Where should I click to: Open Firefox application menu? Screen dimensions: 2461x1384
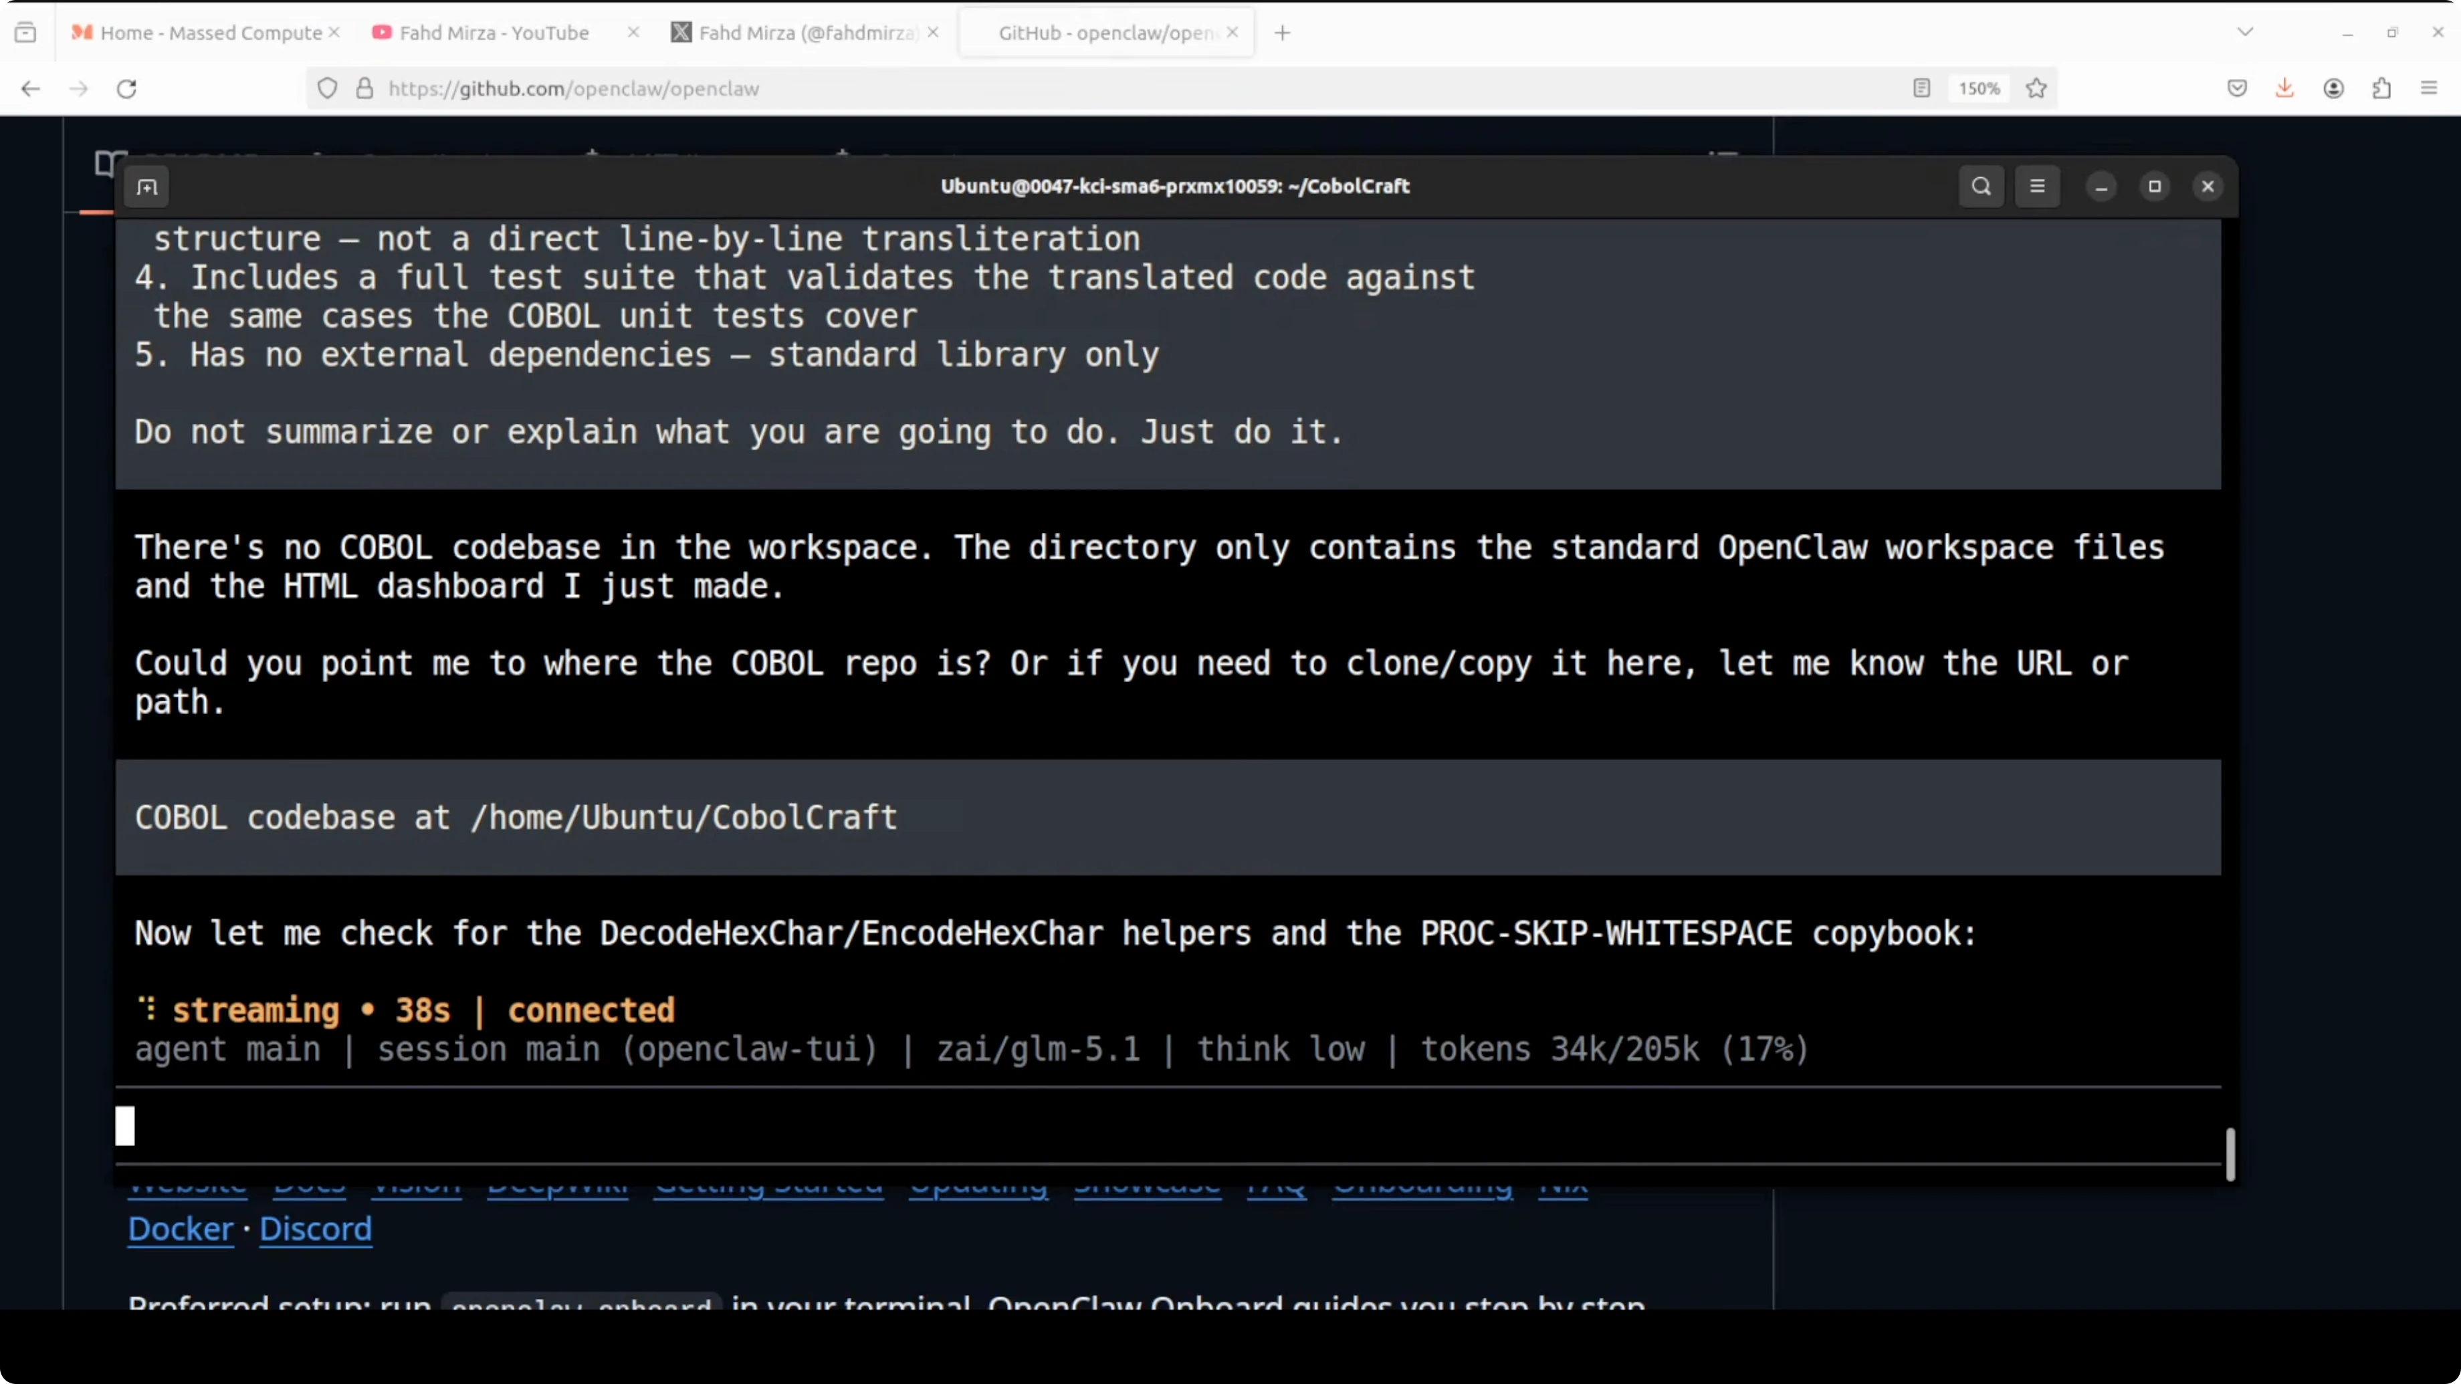click(2428, 89)
